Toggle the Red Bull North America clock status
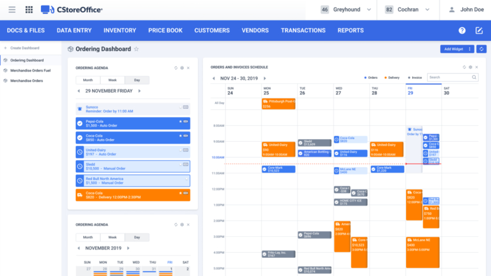Viewport: 491px width, 276px height. click(80, 181)
